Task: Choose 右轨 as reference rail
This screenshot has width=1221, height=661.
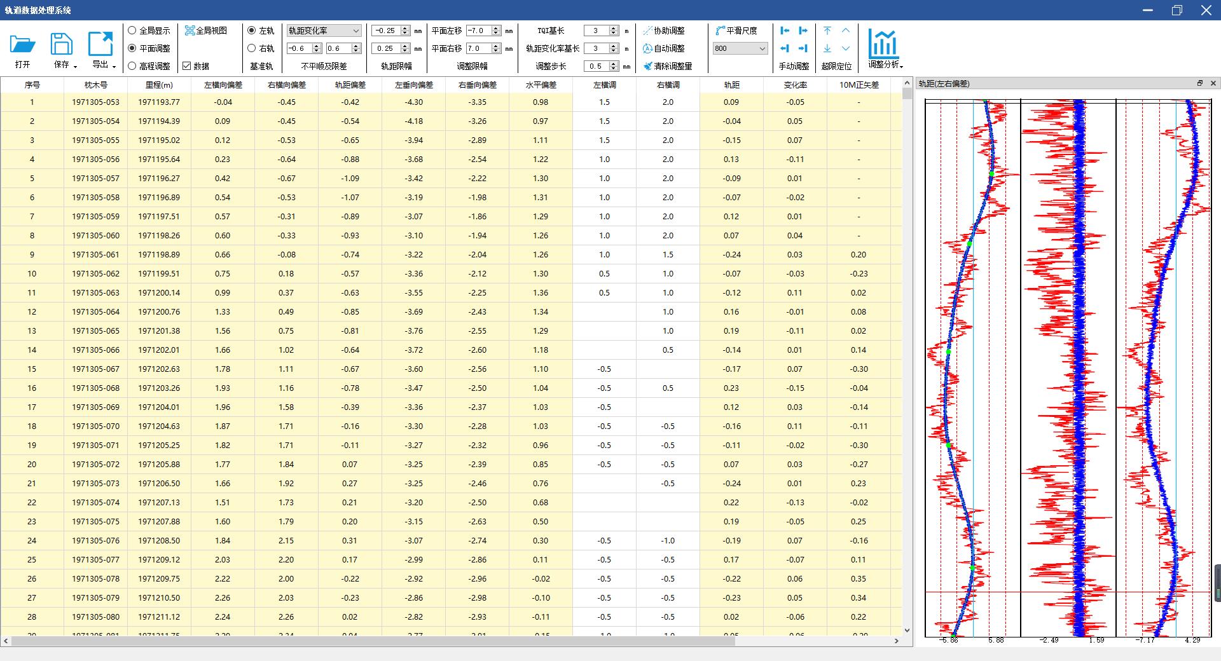Action: click(251, 48)
